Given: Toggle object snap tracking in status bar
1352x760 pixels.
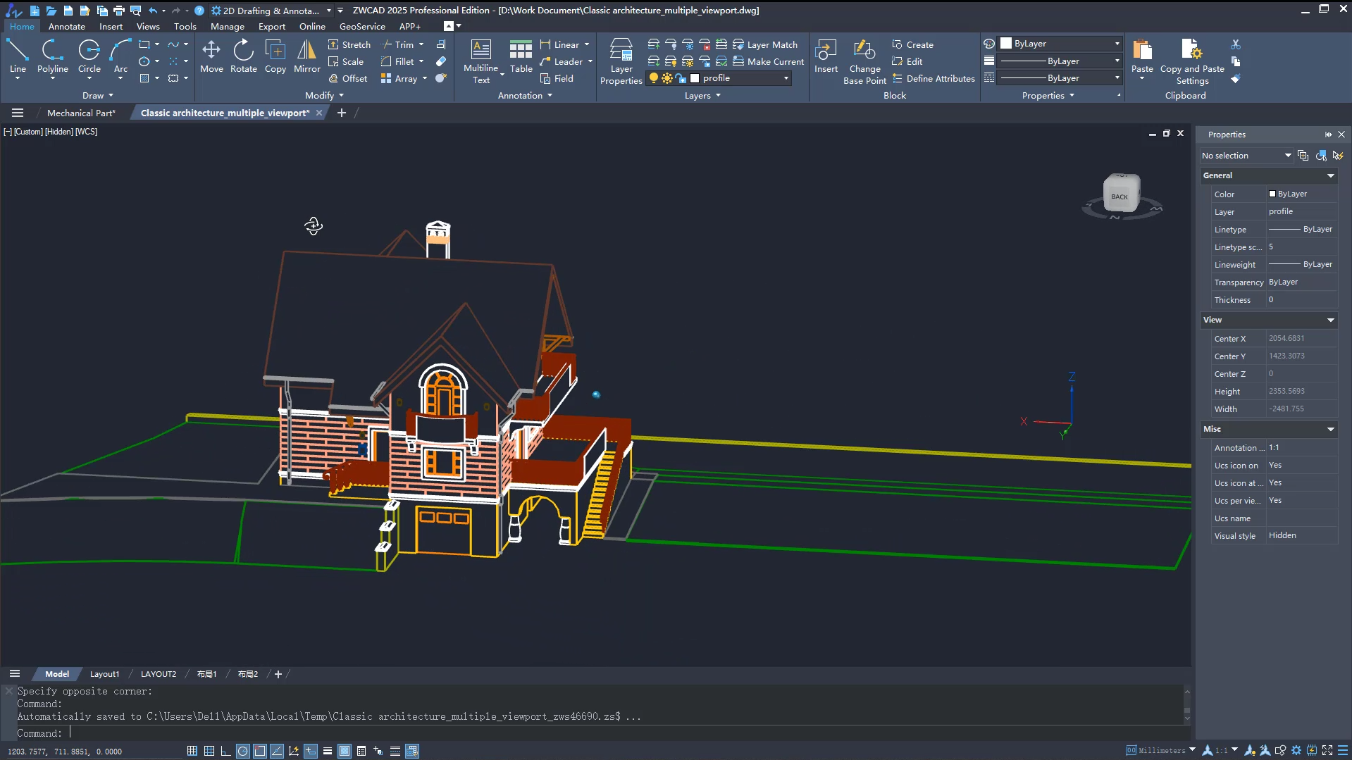Looking at the screenshot, I should (277, 751).
